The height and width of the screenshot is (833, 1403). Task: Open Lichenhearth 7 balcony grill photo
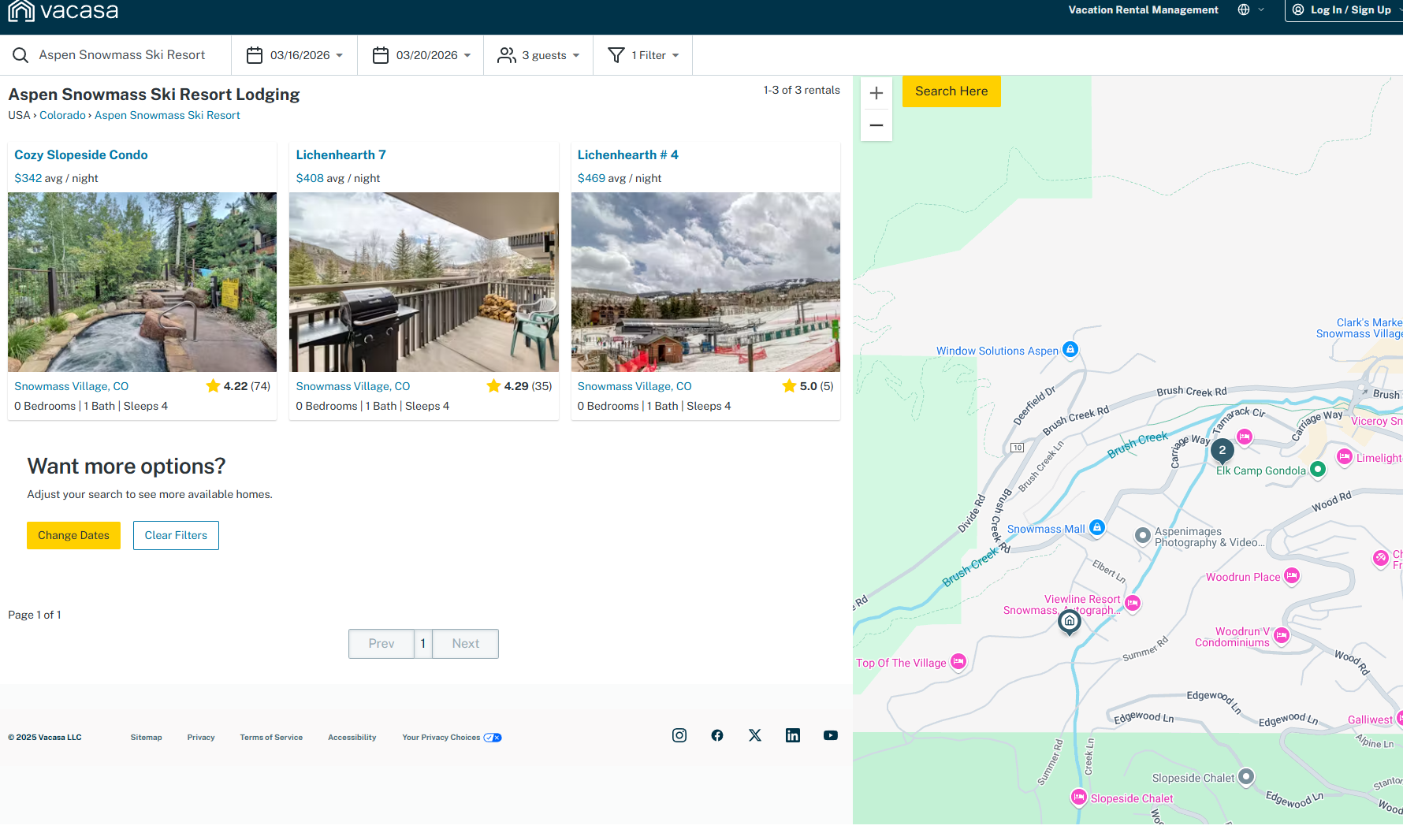coord(424,282)
